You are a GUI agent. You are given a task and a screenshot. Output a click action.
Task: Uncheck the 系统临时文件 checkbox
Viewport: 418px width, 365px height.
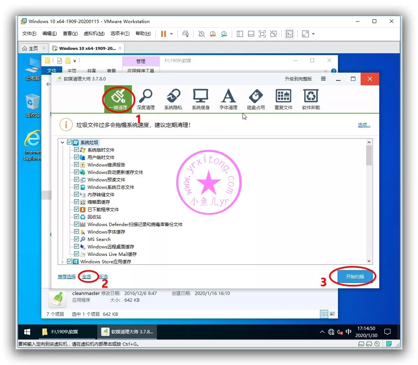tap(77, 150)
